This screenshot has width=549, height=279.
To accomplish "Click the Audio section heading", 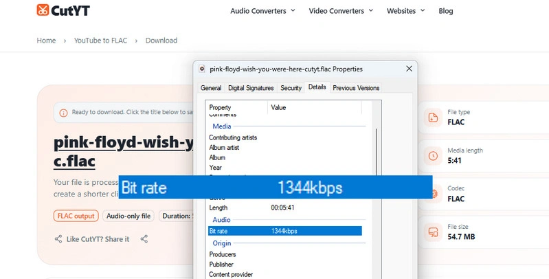I will [x=221, y=219].
